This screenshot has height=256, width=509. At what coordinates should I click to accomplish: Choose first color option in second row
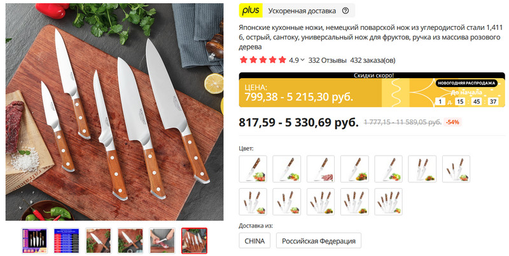pos(253,201)
